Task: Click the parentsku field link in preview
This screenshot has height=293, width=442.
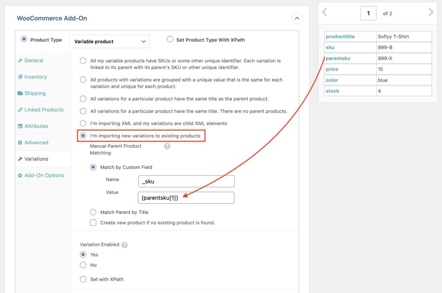Action: (339, 58)
